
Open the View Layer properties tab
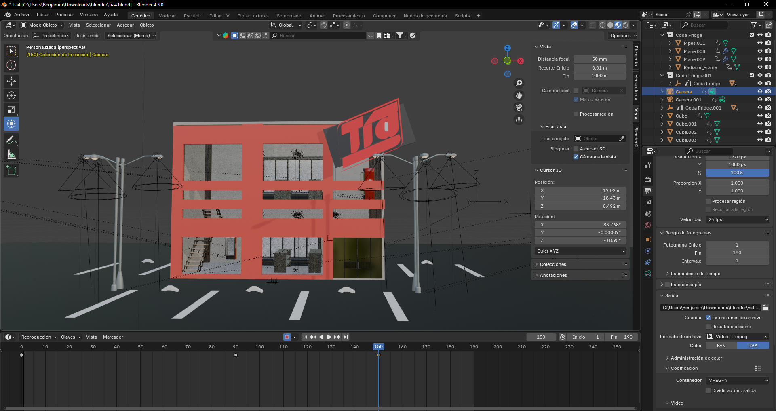pyautogui.click(x=648, y=202)
